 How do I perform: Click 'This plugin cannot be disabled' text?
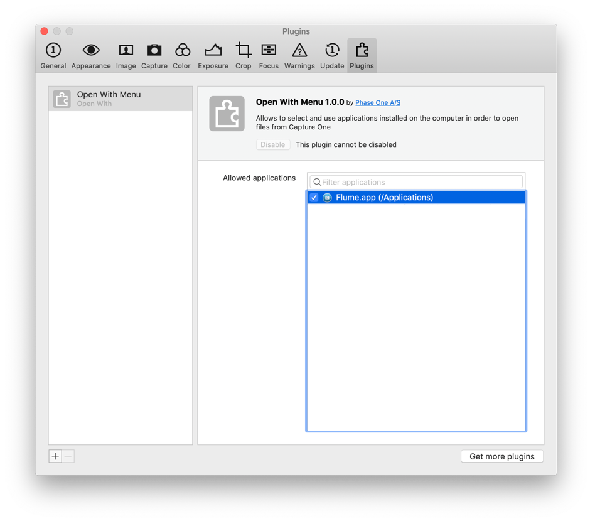click(x=346, y=144)
